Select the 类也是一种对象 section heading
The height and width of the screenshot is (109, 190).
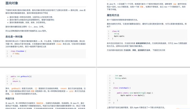(x=14, y=37)
